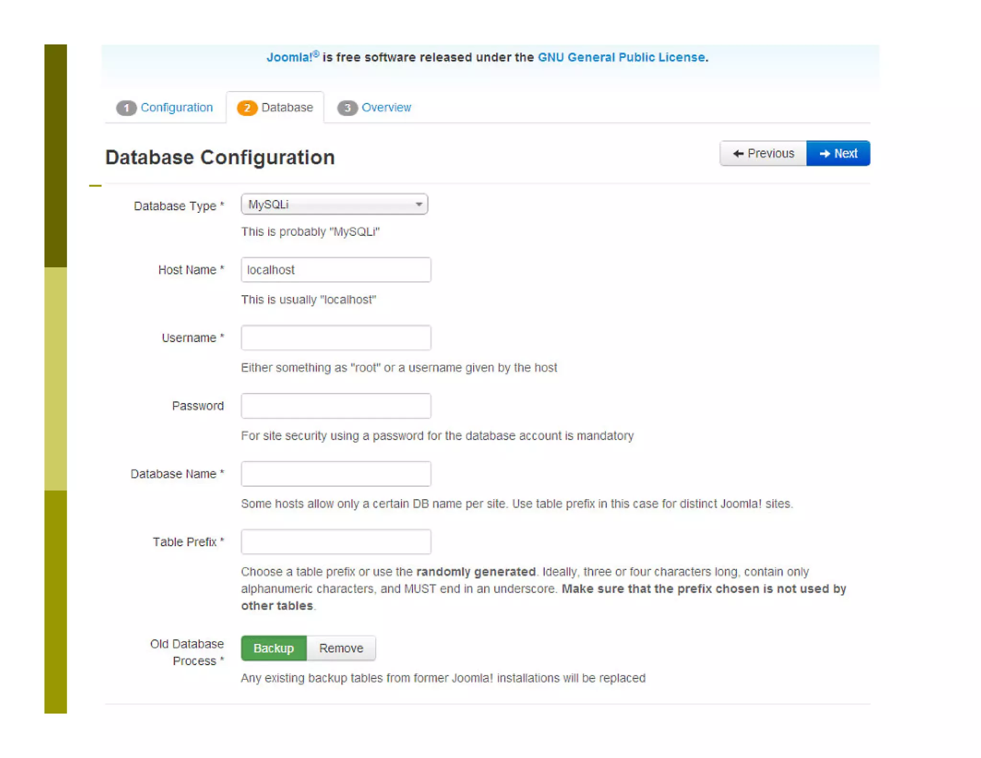Select Remove for old database process
The height and width of the screenshot is (758, 981).
point(341,648)
